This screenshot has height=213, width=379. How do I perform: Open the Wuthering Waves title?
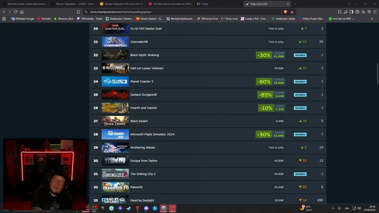point(143,148)
